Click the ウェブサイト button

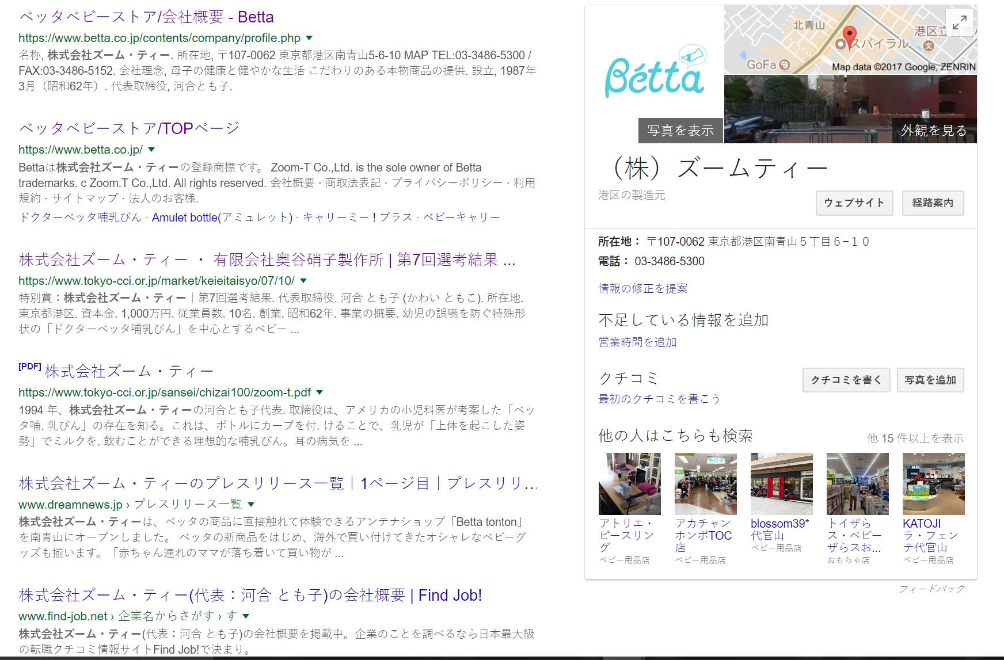[x=854, y=203]
